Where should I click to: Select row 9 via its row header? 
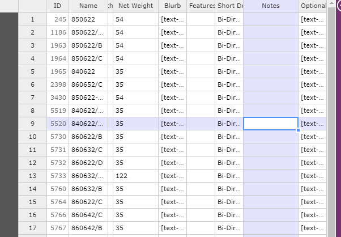coord(32,124)
